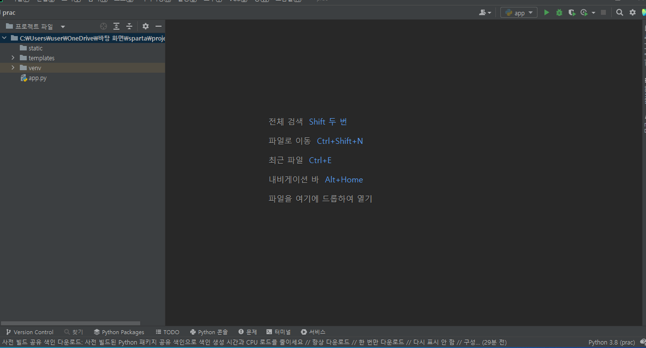Expand the venv folder arrow
This screenshot has width=646, height=348.
(x=13, y=68)
